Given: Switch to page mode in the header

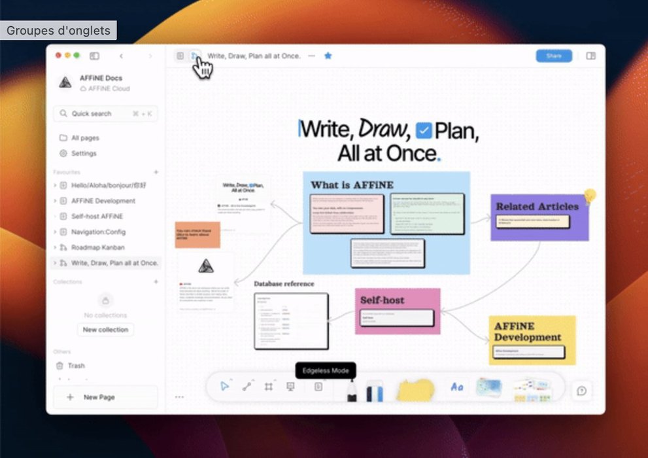Looking at the screenshot, I should (180, 56).
